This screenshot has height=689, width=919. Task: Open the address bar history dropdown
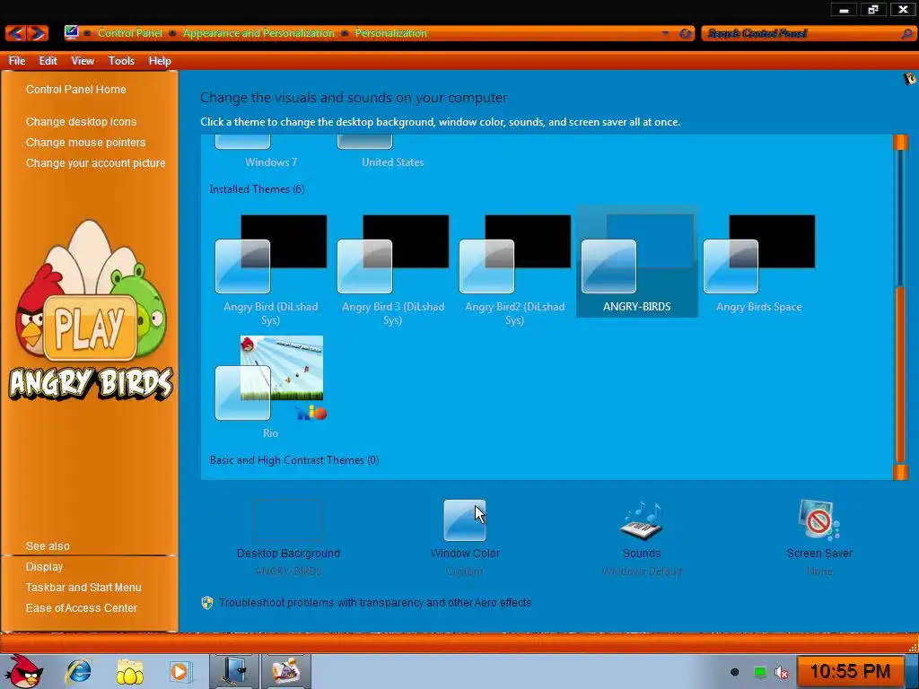(665, 33)
